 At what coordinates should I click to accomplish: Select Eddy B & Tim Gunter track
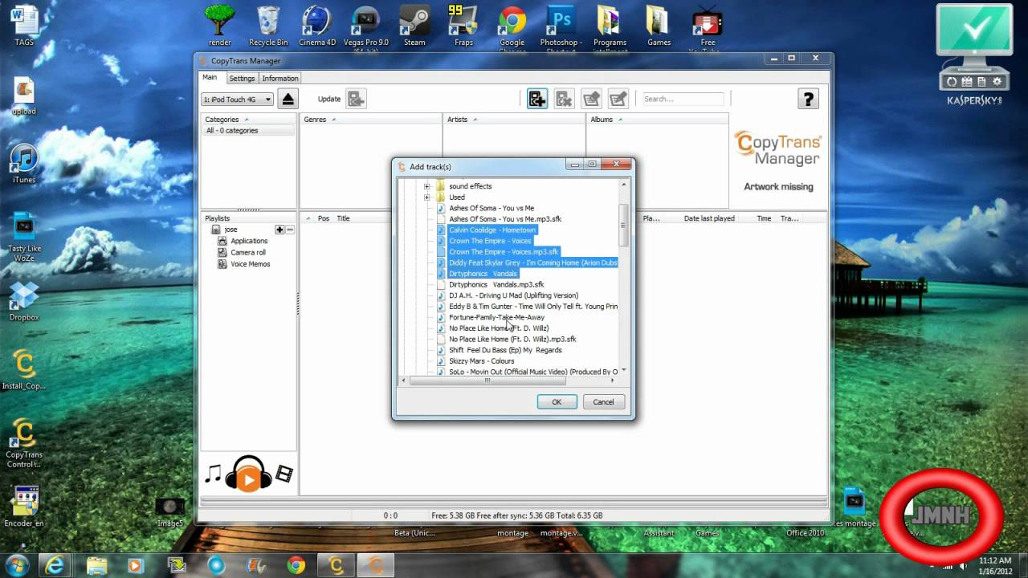pos(532,306)
